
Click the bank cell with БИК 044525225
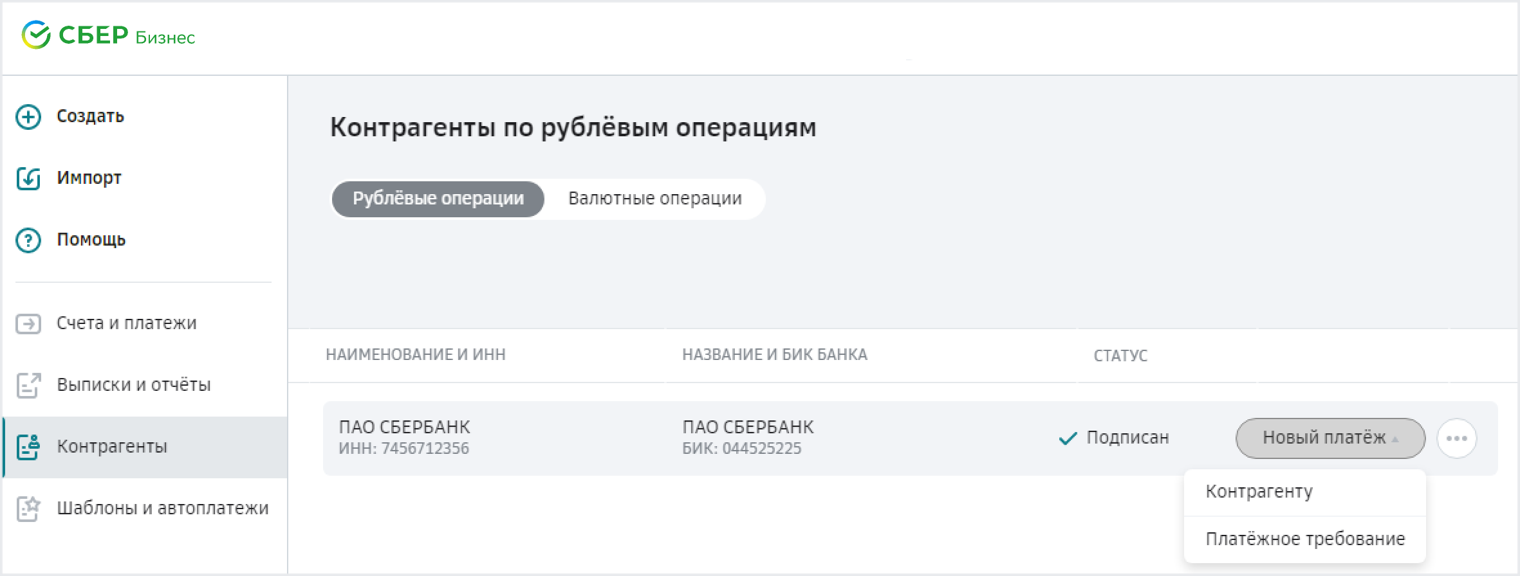pos(747,438)
